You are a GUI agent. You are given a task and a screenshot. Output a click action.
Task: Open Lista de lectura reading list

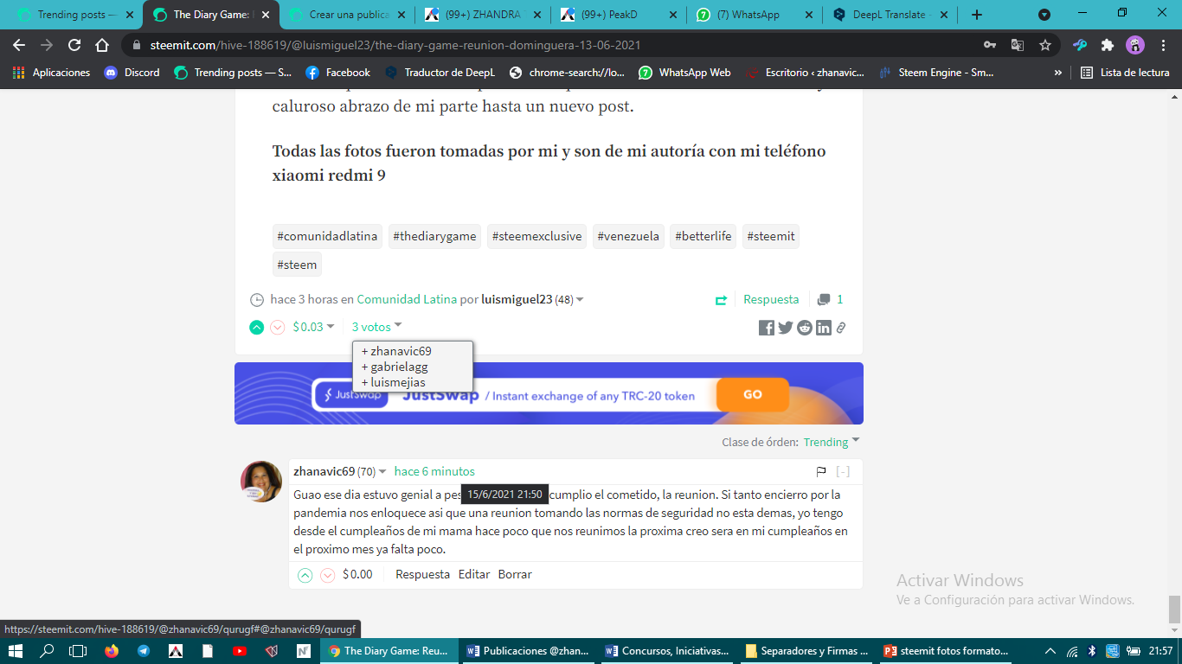point(1126,73)
